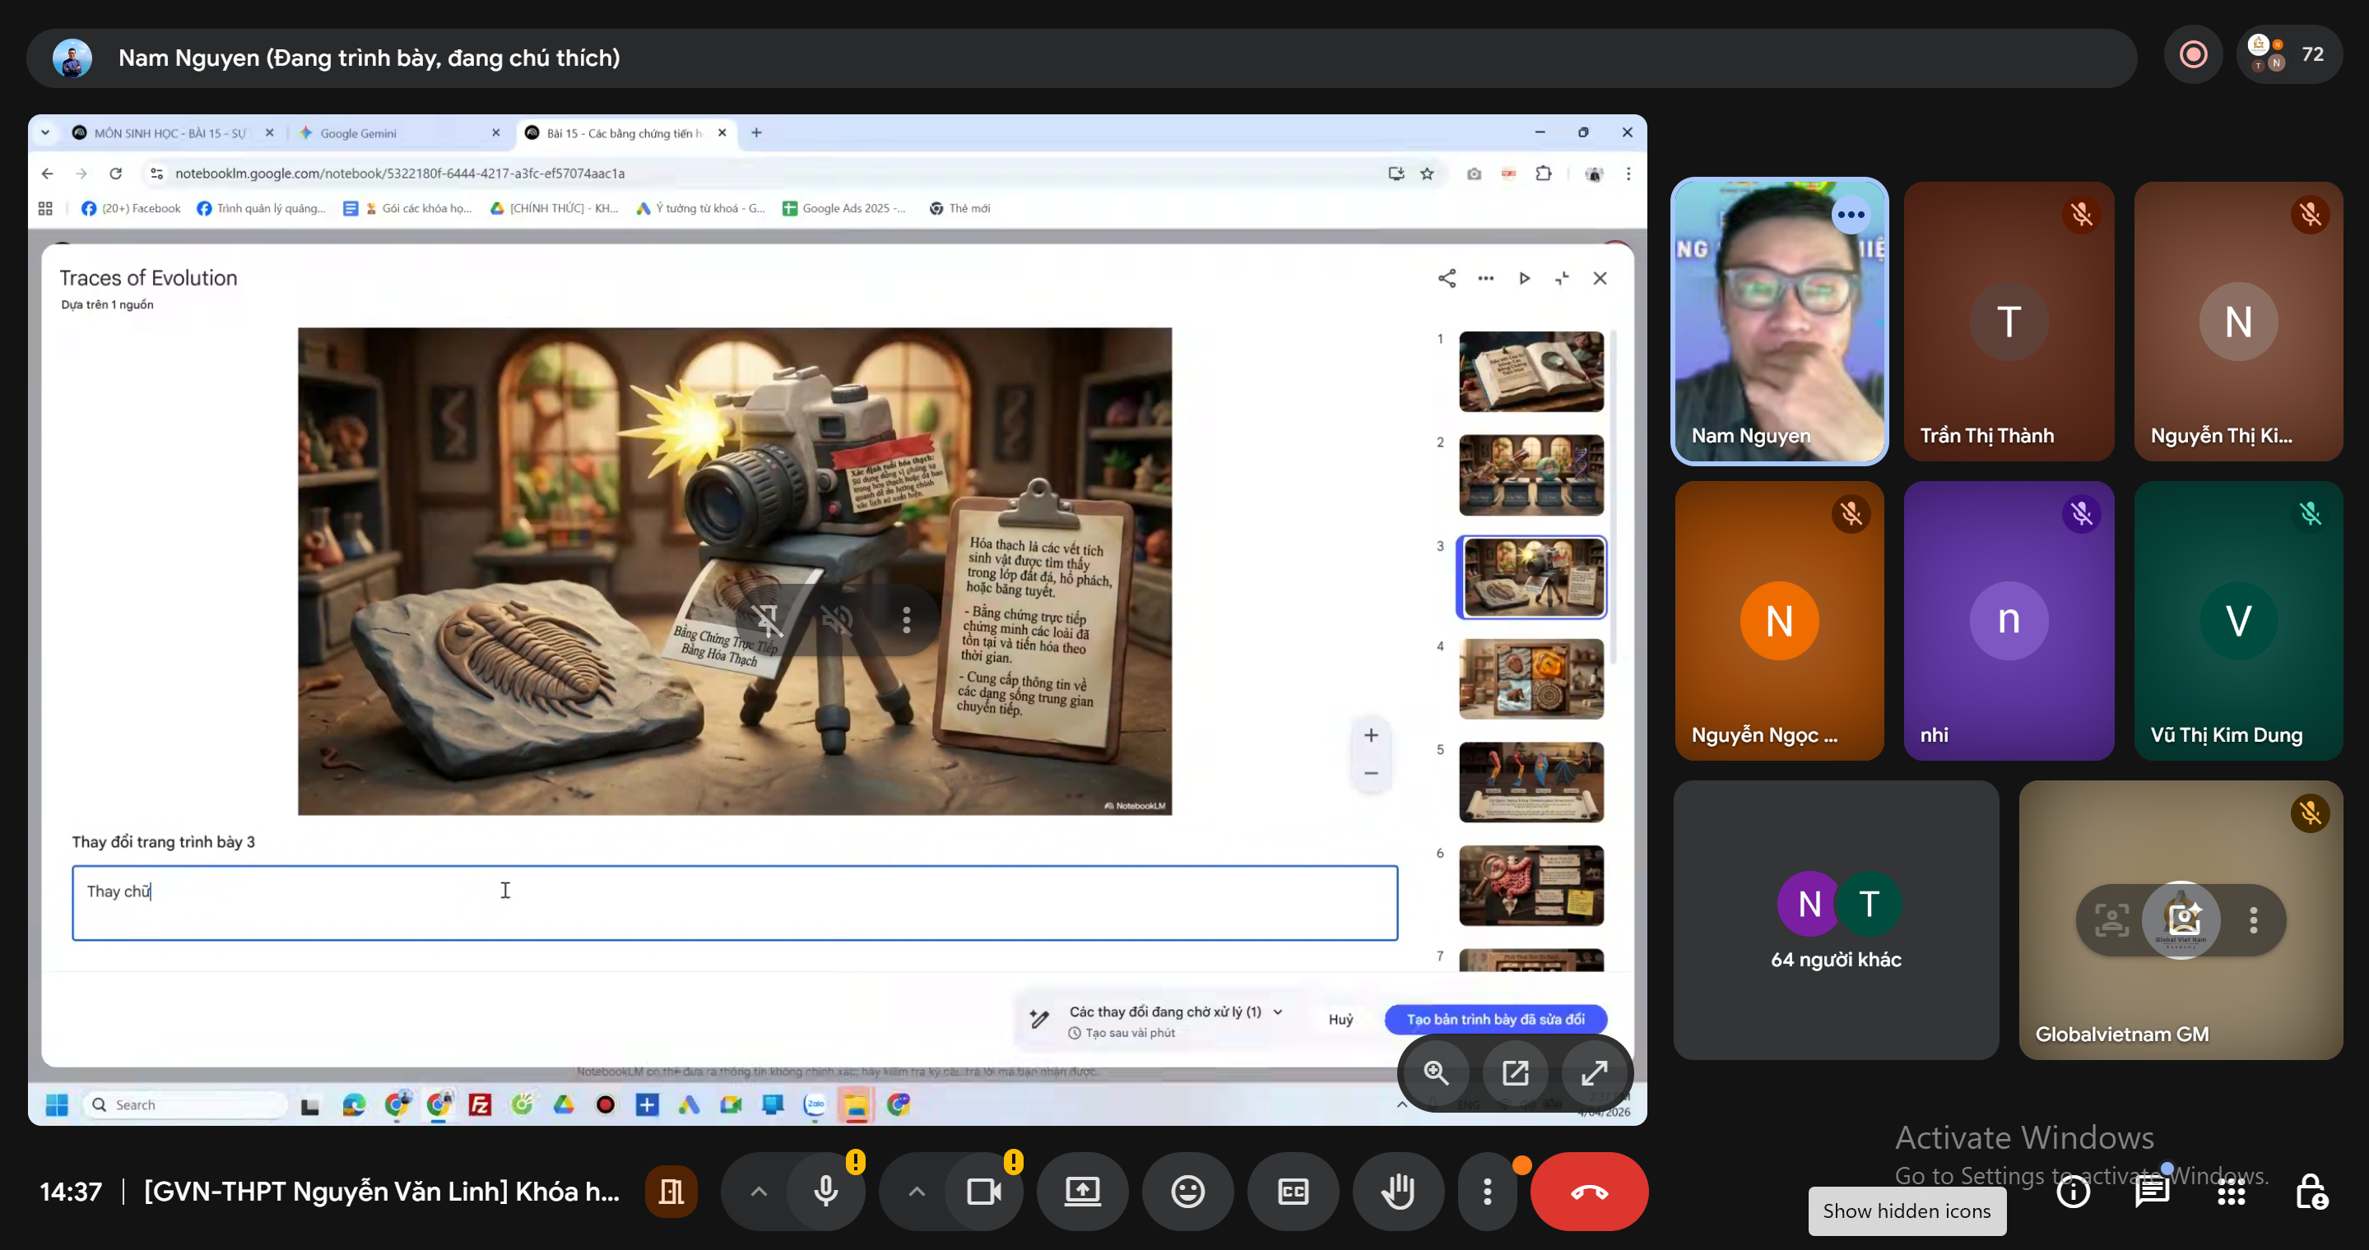
Task: Open options on Nam Nguyen's tile
Action: tap(1851, 215)
